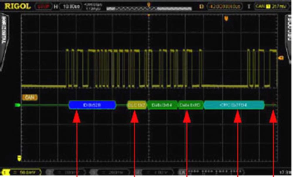Click the green decode bus start marker

tap(17, 105)
